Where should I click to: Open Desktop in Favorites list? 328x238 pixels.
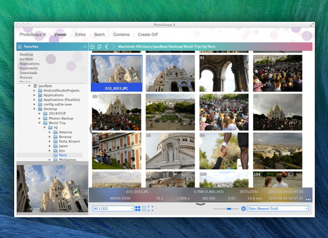(x=26, y=55)
